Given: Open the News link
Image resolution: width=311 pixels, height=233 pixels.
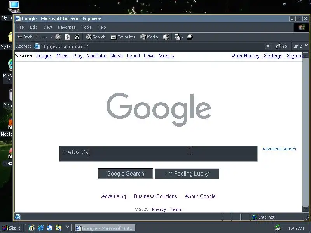Looking at the screenshot, I should (x=116, y=56).
